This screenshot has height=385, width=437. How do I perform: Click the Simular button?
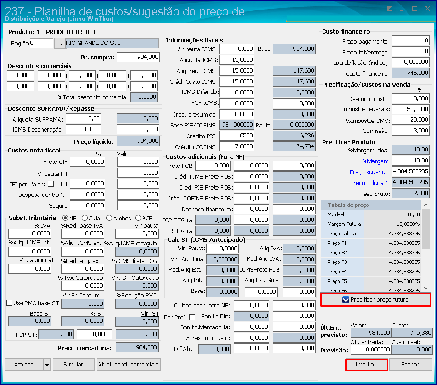[x=74, y=365]
